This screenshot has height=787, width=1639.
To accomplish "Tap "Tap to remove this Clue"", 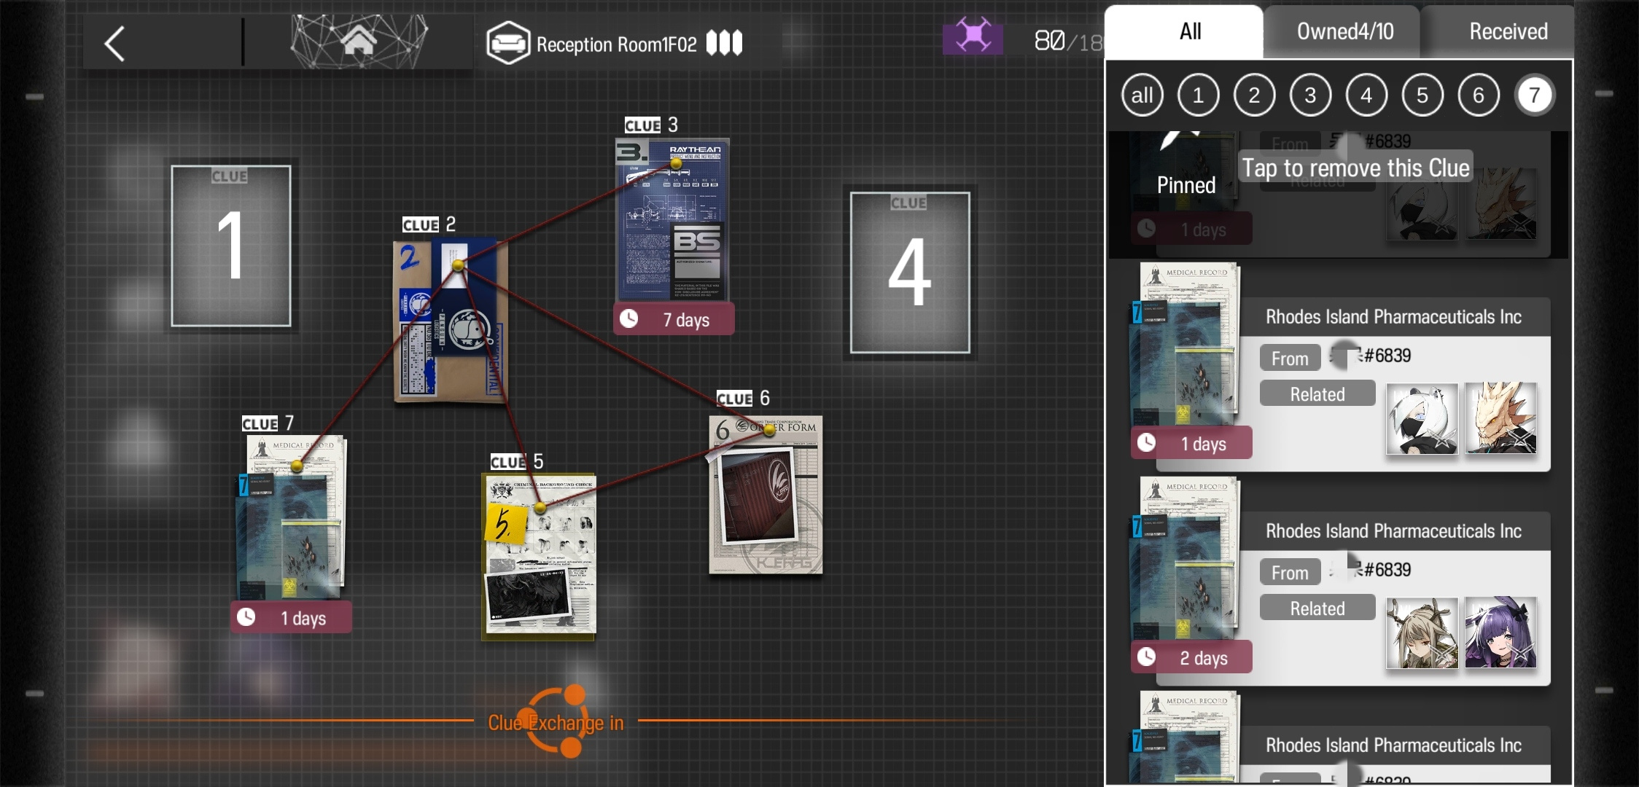I will click(1355, 168).
